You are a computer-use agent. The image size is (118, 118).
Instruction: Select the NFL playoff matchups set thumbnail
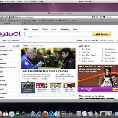[55, 88]
